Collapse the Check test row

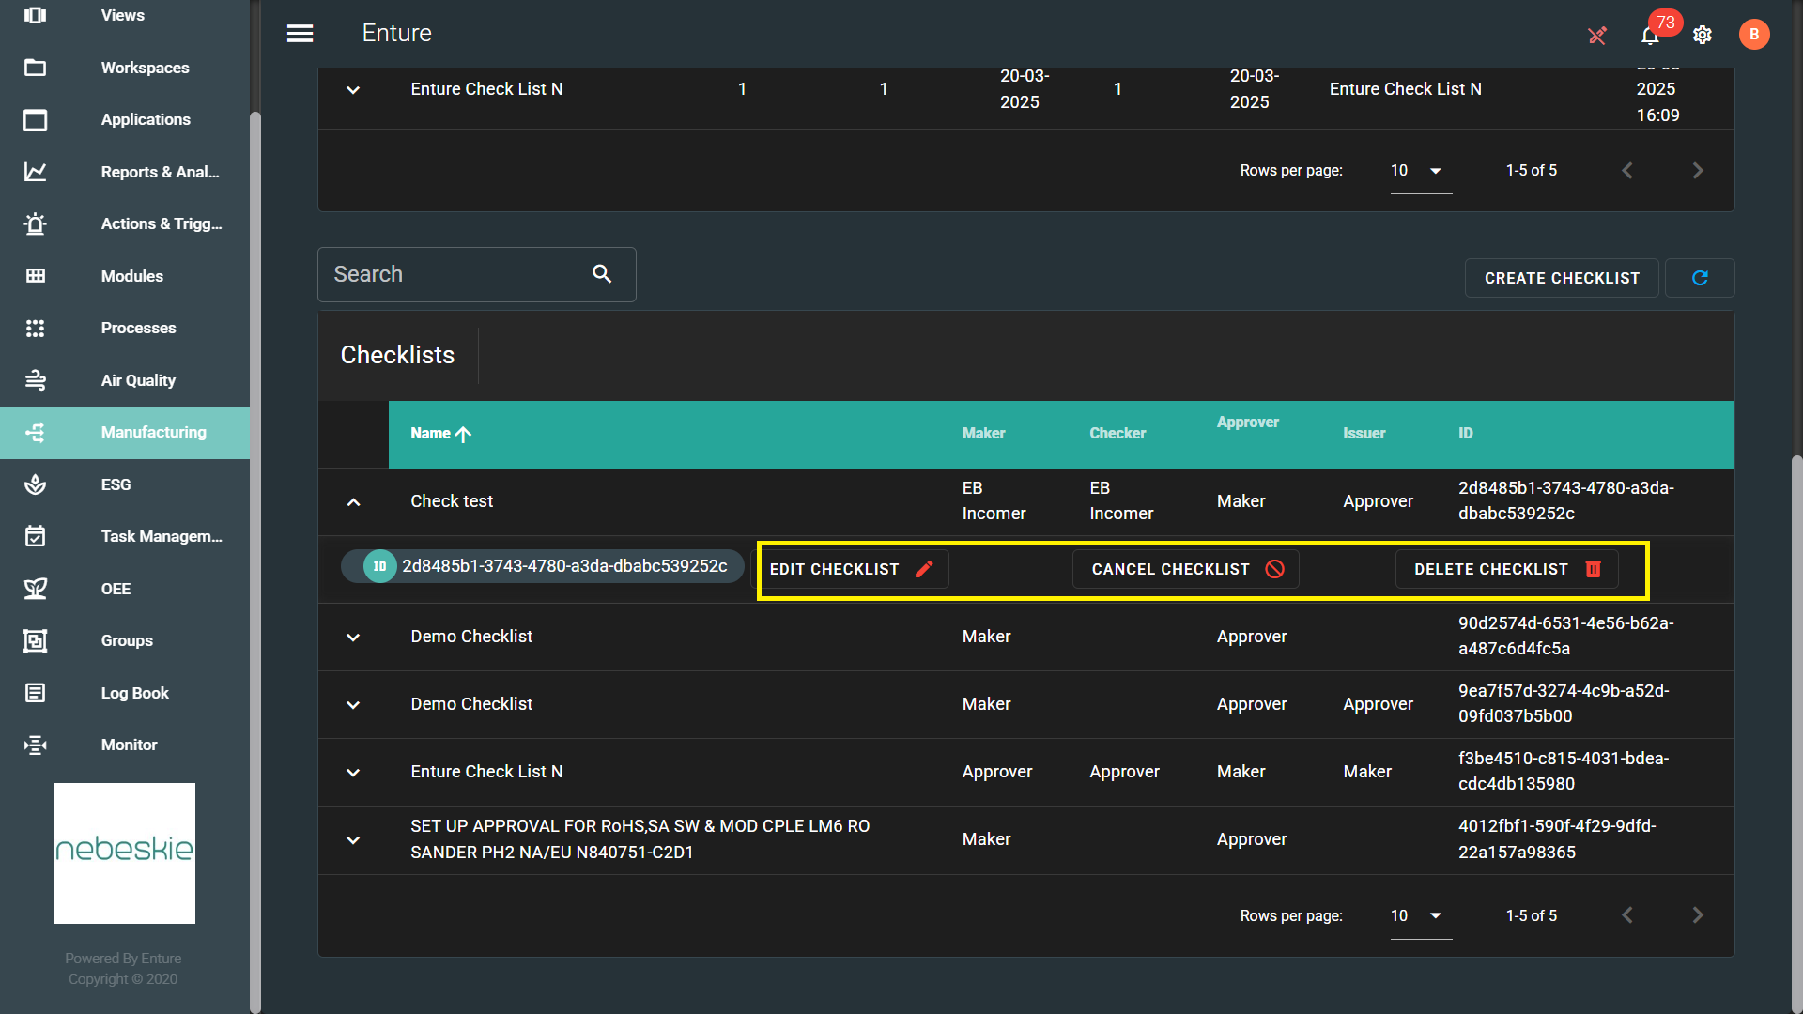coord(353,502)
